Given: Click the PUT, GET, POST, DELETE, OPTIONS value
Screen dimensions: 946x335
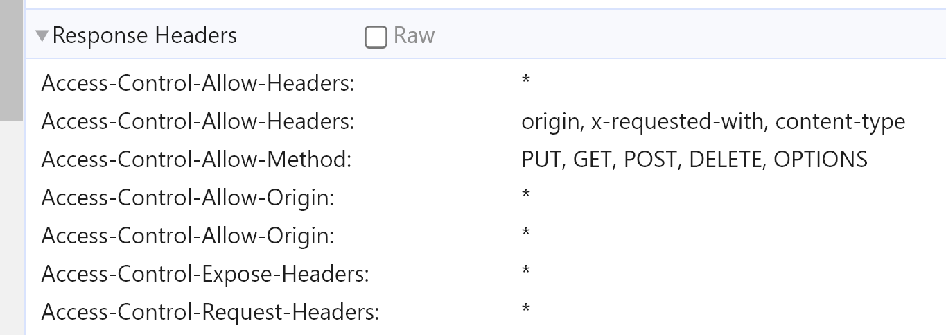Looking at the screenshot, I should [x=694, y=160].
